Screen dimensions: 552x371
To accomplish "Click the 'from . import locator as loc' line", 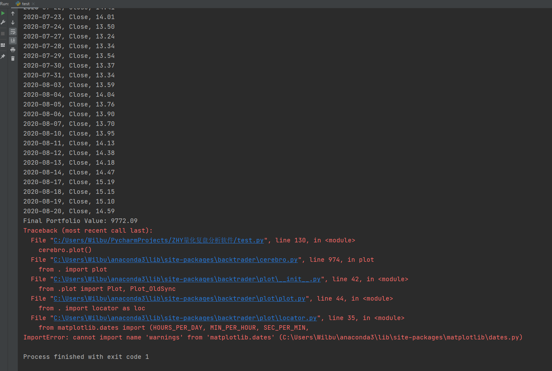I will (x=92, y=308).
